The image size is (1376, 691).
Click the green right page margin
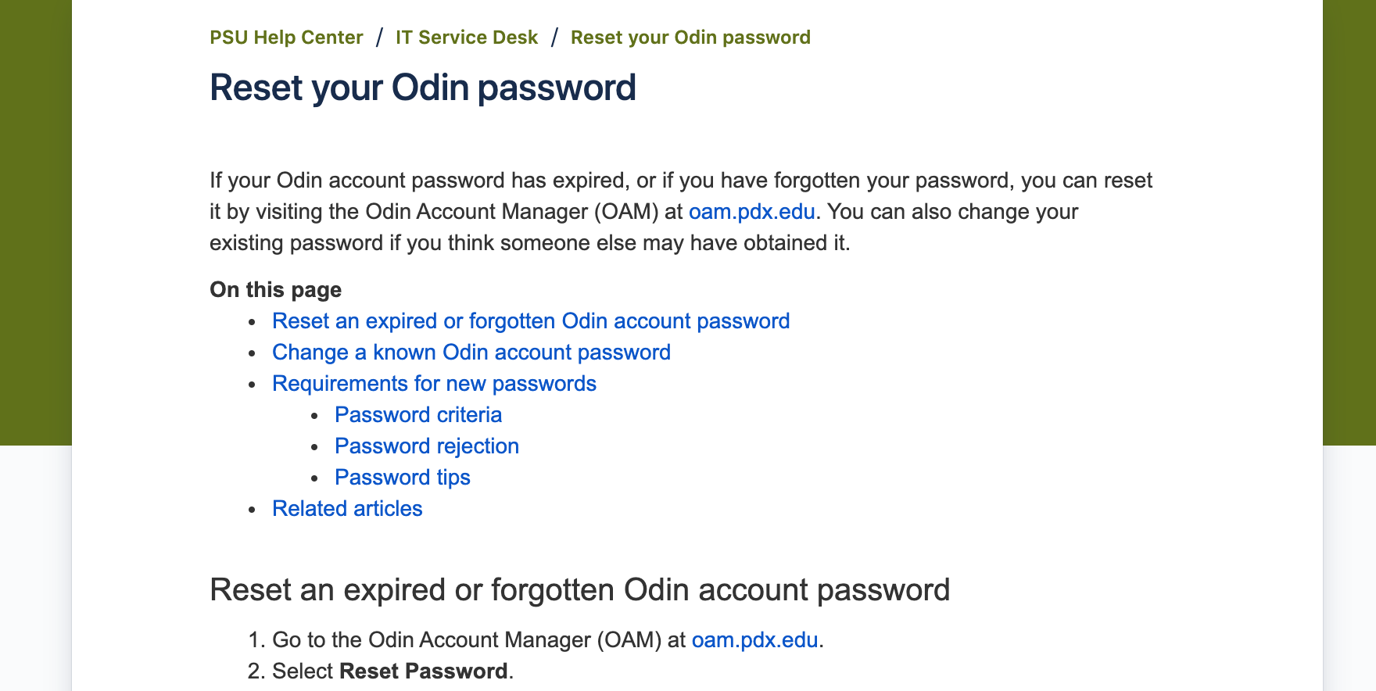[1349, 219]
